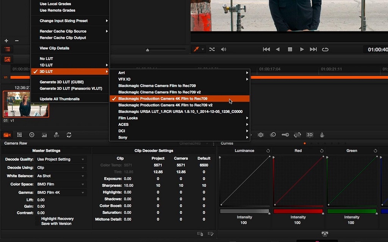Open the Camera Raw options dots menu
The height and width of the screenshot is (242, 388).
pyautogui.click(x=214, y=143)
